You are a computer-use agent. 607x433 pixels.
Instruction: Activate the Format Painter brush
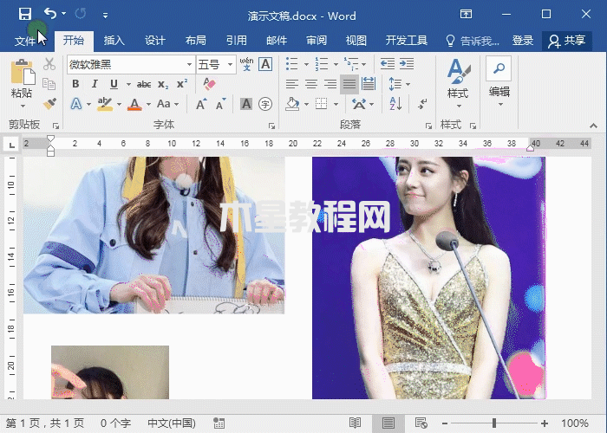pos(49,104)
